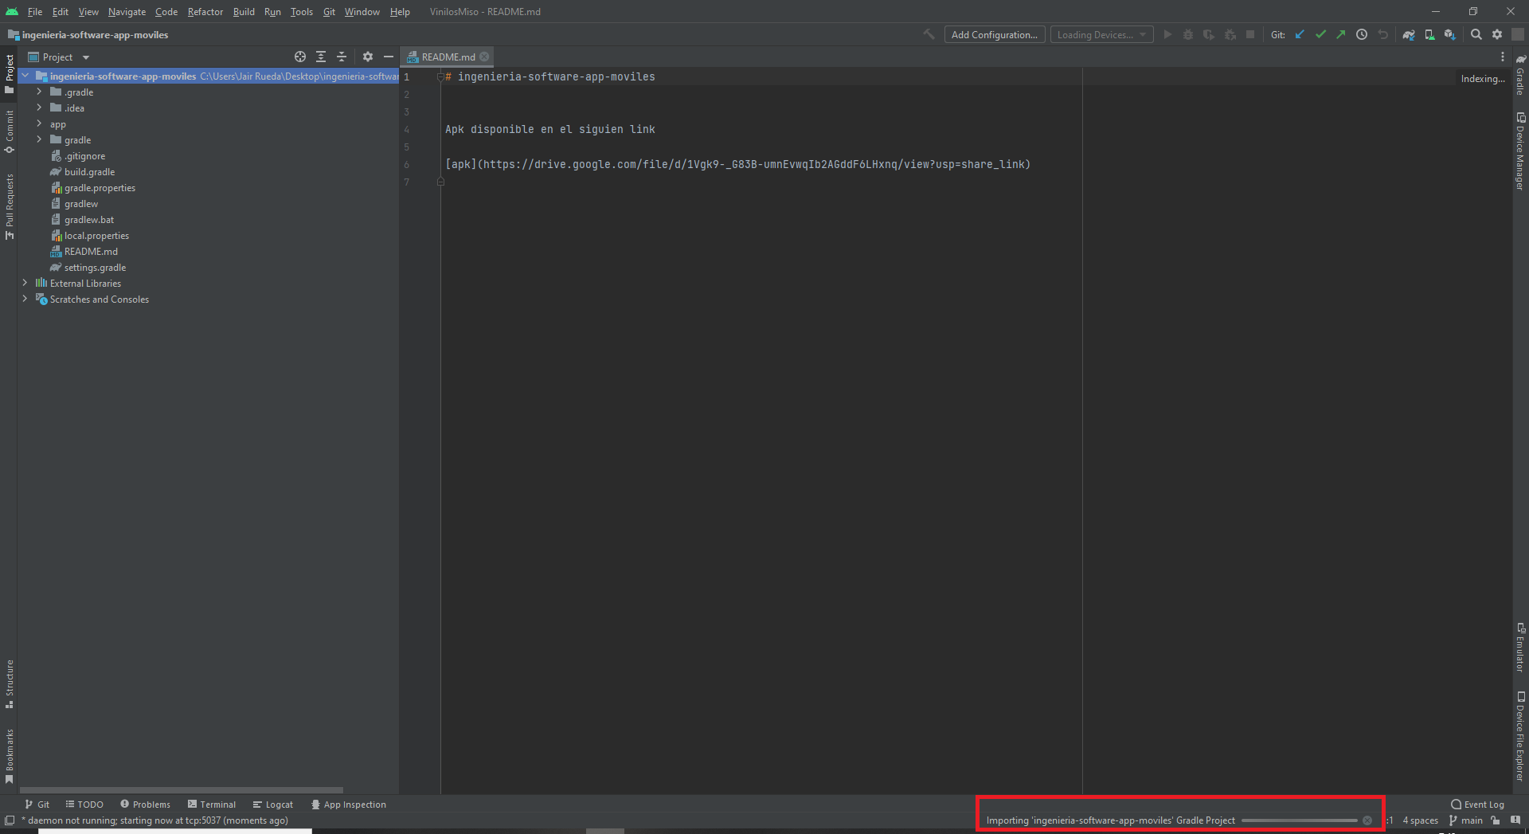The width and height of the screenshot is (1529, 834).
Task: Click the Git commit checkmark icon
Action: 1320,34
